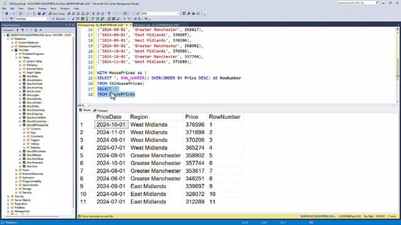Open the Find combo box dropdown in toolbar

(x=178, y=14)
